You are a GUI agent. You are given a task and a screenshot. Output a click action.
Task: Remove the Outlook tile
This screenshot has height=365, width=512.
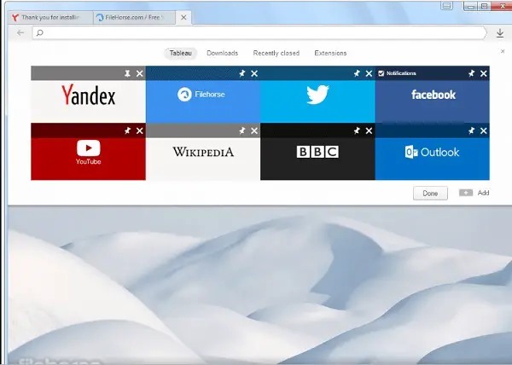[484, 130]
